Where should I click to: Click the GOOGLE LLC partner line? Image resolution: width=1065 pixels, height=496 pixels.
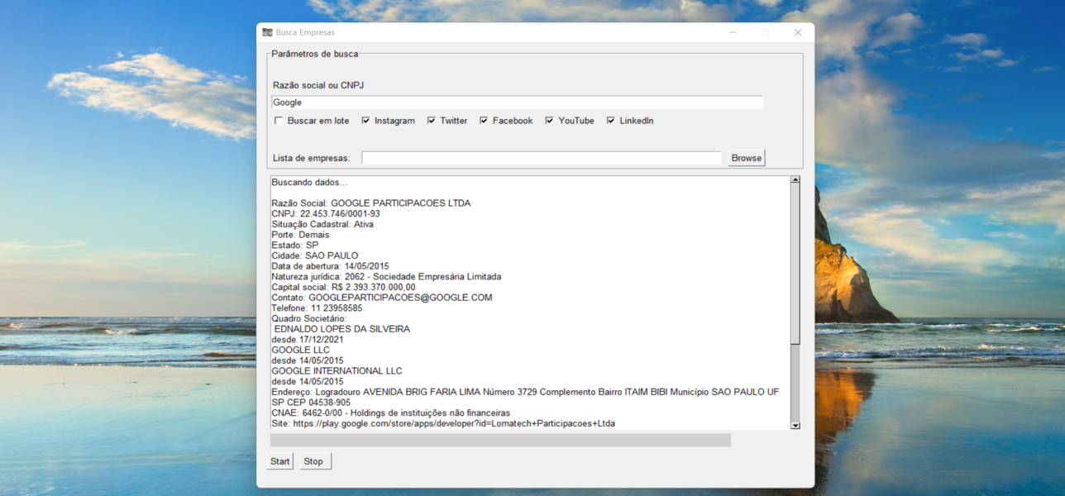300,351
